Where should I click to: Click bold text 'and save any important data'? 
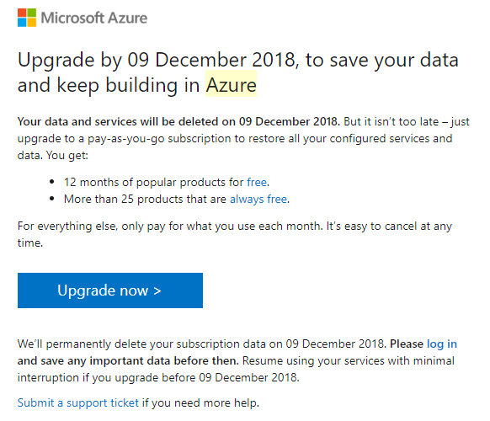[128, 360]
